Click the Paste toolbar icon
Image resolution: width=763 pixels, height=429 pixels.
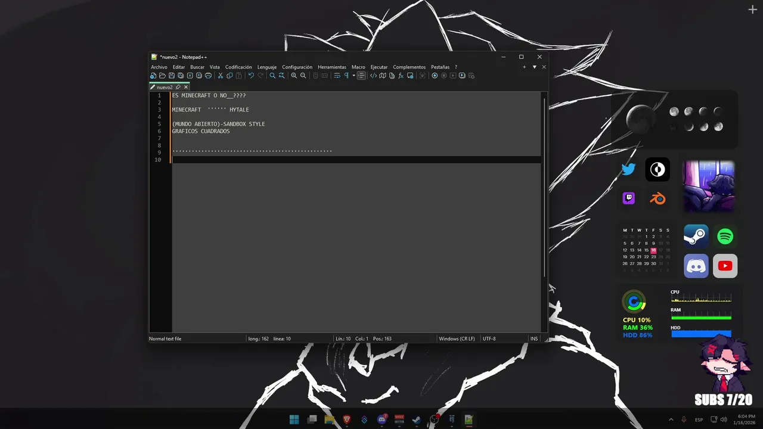[239, 76]
